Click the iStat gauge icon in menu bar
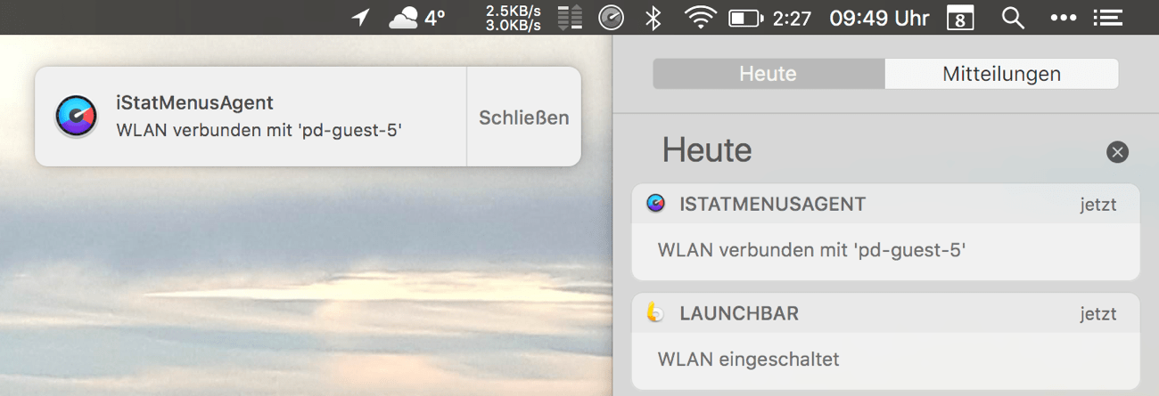Screen dimensions: 1159x396 point(611,18)
